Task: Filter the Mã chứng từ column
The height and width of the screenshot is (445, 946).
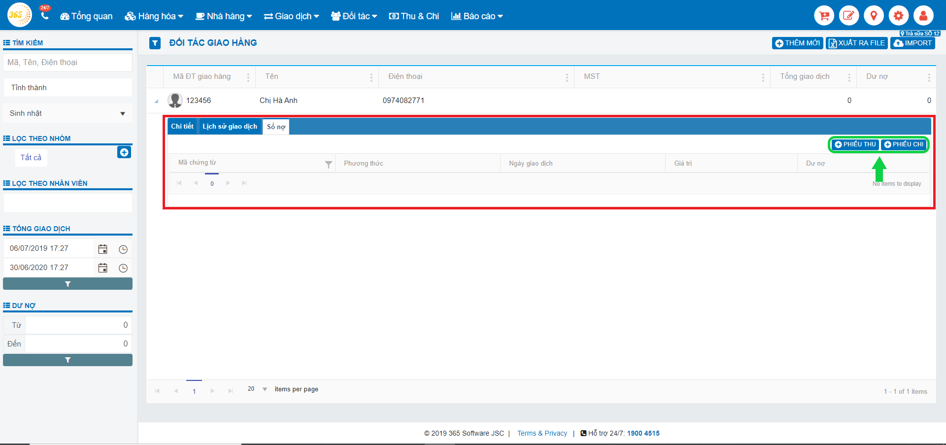Action: [x=328, y=165]
